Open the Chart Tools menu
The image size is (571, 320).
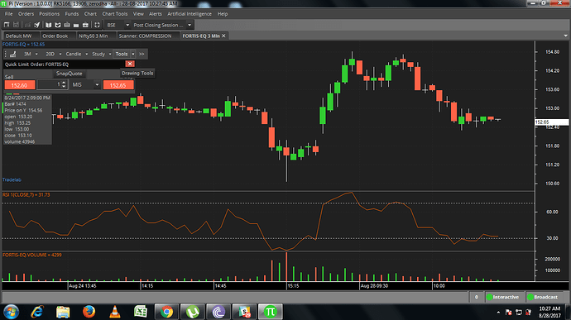pos(115,14)
